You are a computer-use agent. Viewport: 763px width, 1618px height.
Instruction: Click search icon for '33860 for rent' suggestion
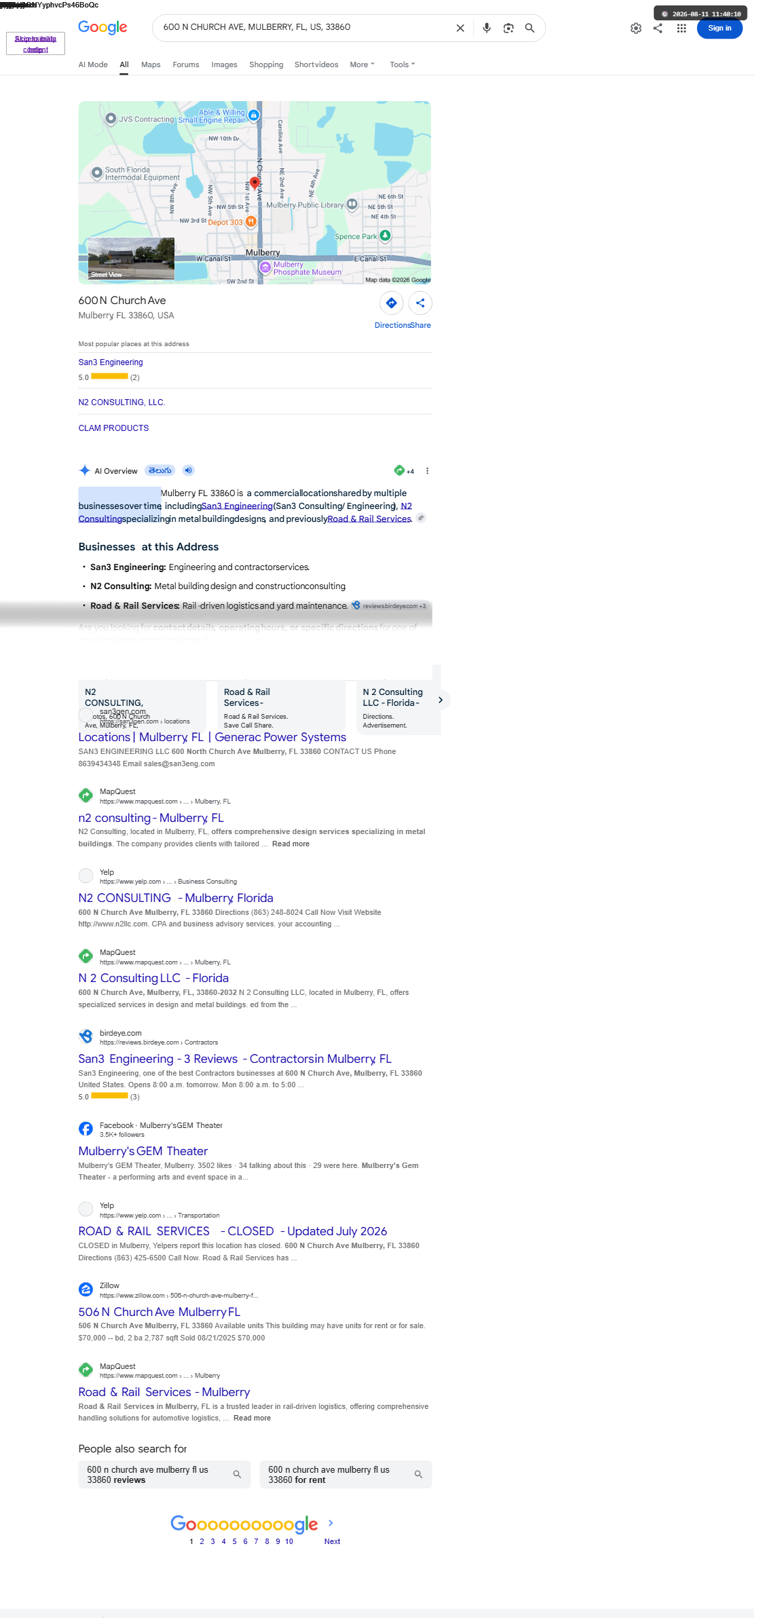click(x=418, y=1474)
